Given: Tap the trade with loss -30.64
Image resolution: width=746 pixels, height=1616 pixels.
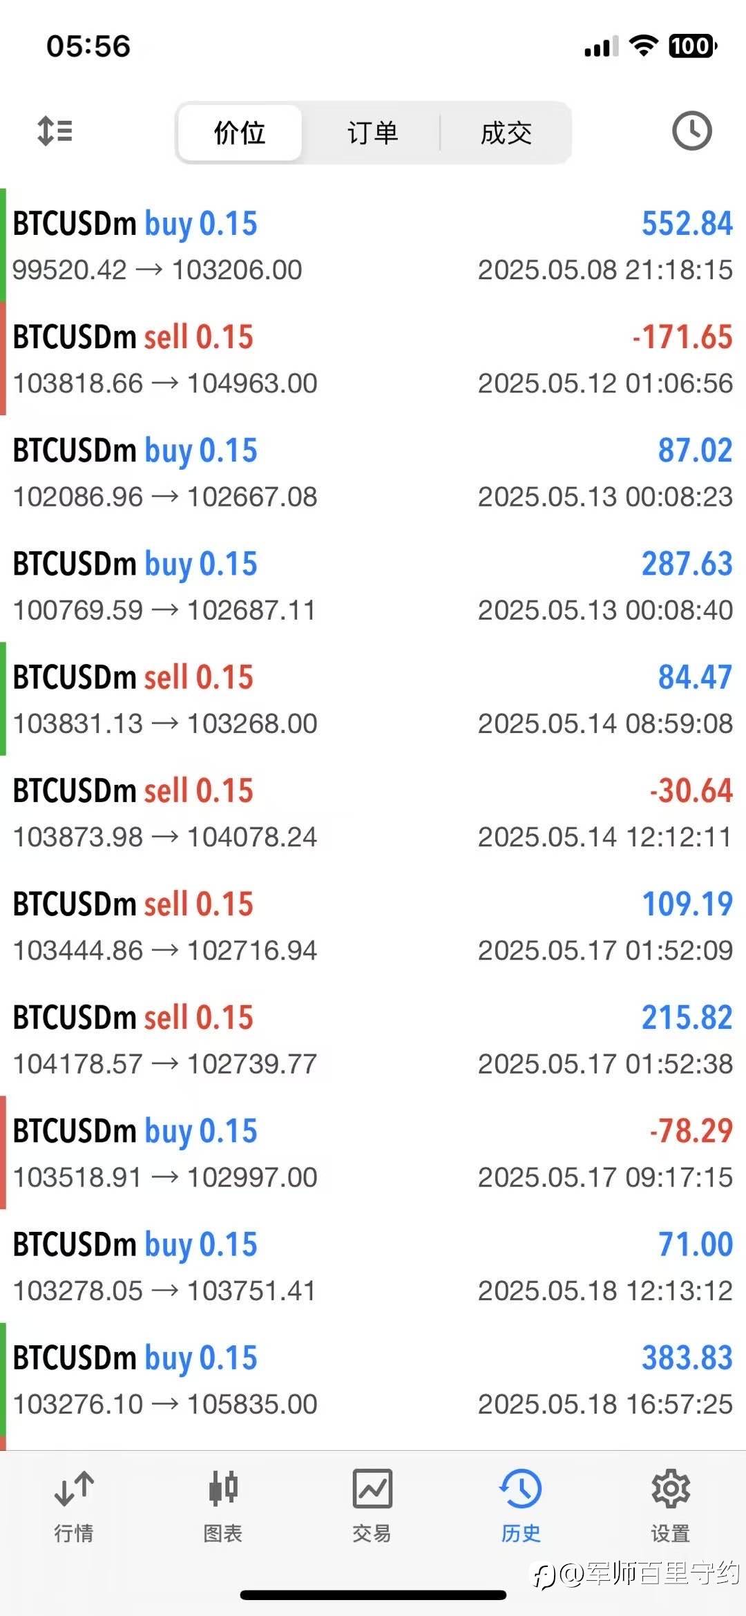Looking at the screenshot, I should point(373,812).
